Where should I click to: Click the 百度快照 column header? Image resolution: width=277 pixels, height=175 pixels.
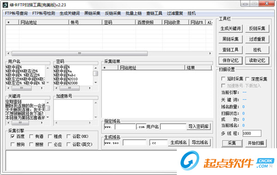pos(149,22)
